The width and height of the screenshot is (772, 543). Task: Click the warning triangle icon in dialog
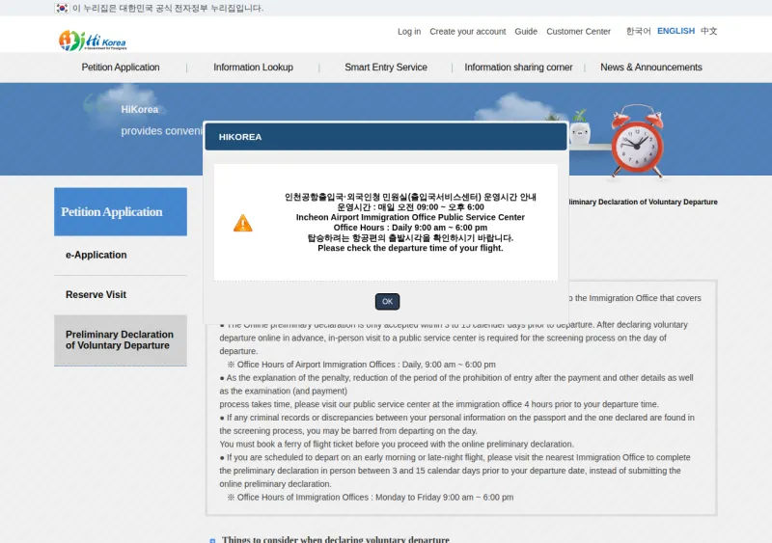tap(243, 223)
